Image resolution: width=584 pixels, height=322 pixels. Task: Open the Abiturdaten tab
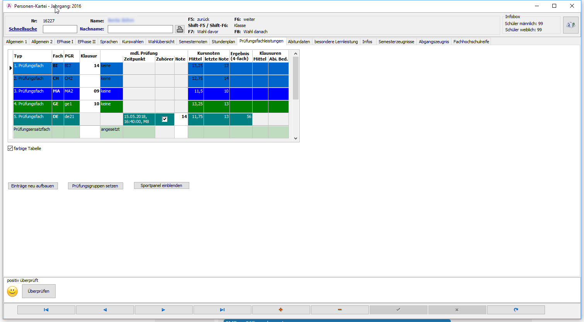299,42
